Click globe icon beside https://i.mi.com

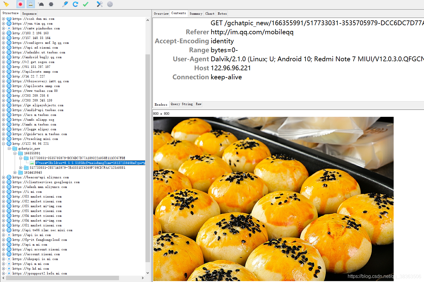[x=9, y=192]
